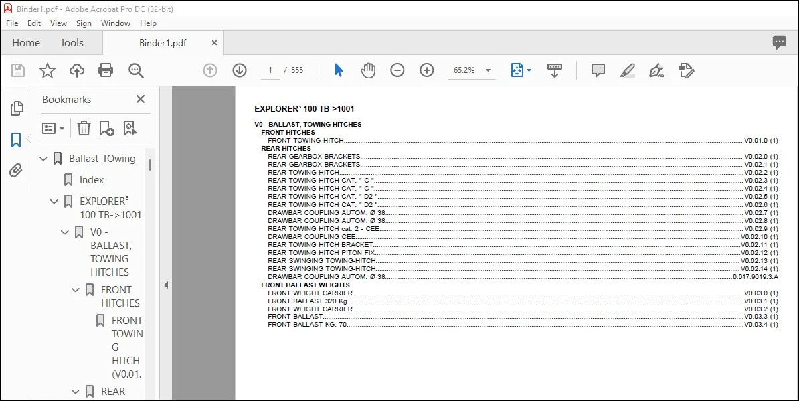Click V0.02.9 REAR TOWING HITCH cat. 2 - CEE
Viewport: 799px width, 401px height.
523,229
